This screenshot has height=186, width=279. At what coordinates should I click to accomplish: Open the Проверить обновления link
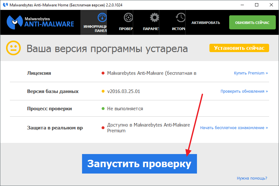click(244, 91)
